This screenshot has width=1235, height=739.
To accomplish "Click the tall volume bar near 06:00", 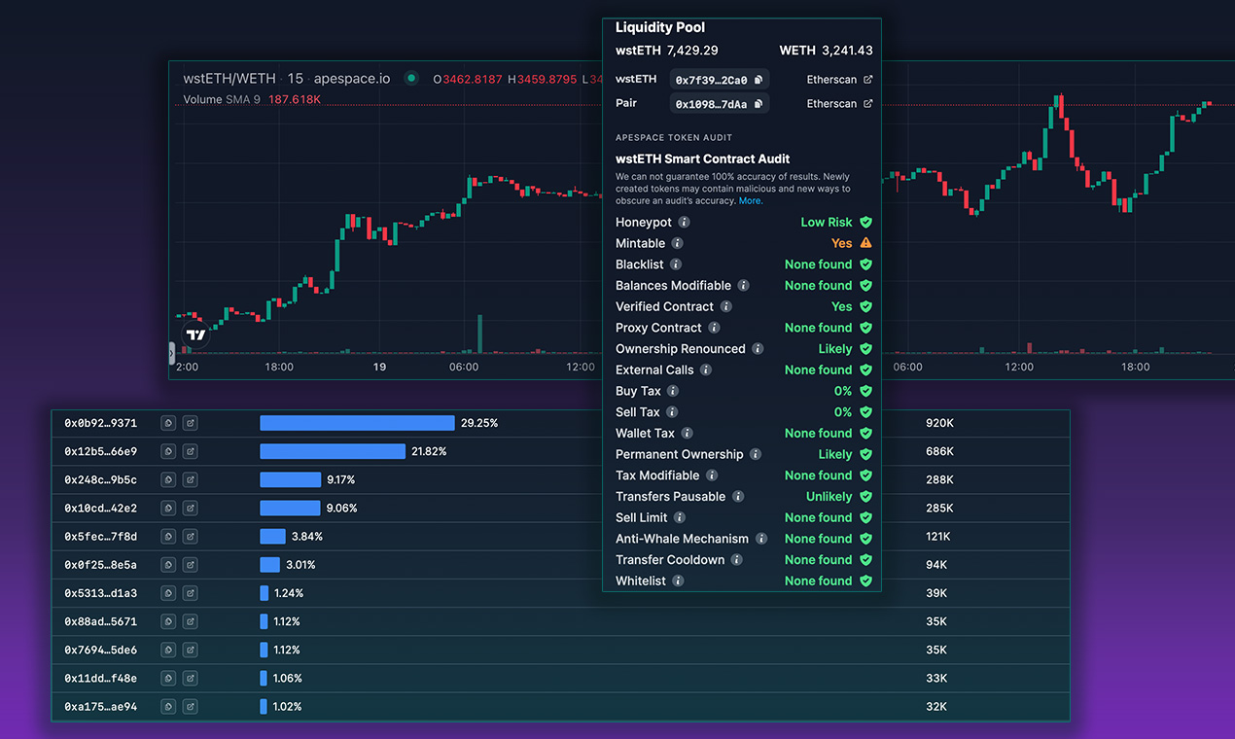I will 479,334.
